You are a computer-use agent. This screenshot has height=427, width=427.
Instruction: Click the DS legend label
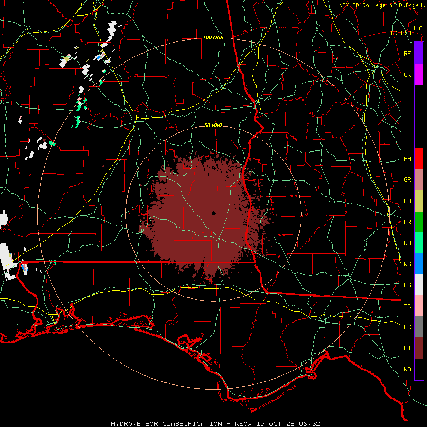pos(407,285)
